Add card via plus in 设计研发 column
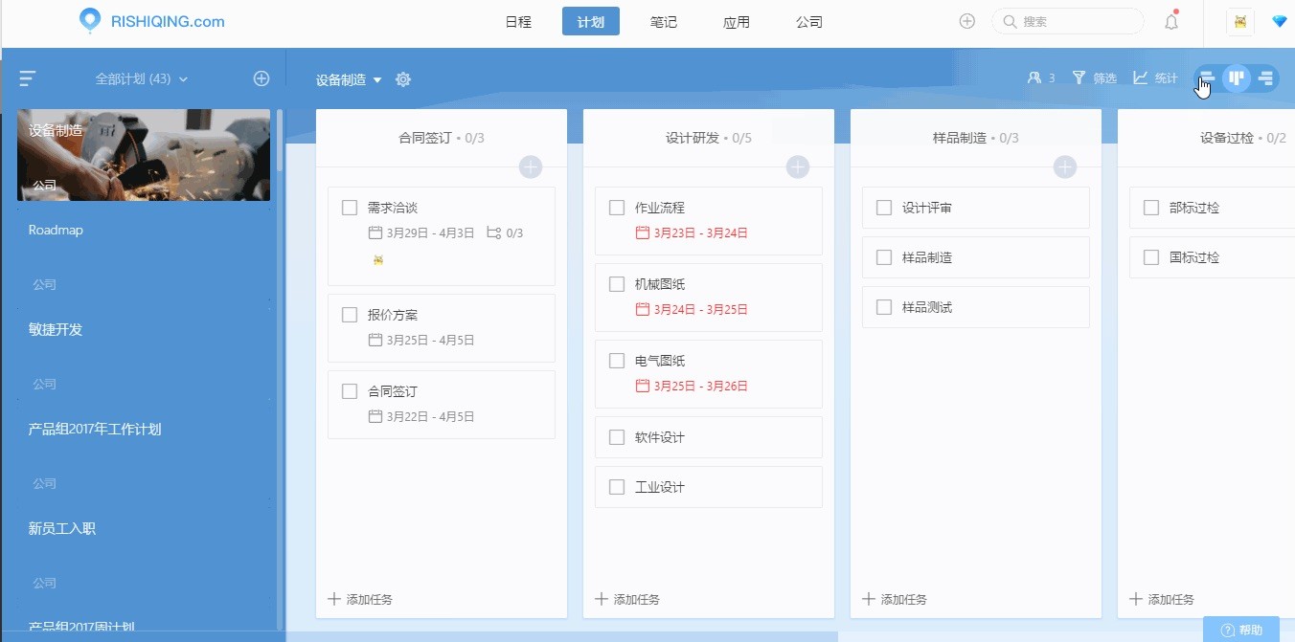Viewport: 1295px width, 642px height. tap(798, 167)
